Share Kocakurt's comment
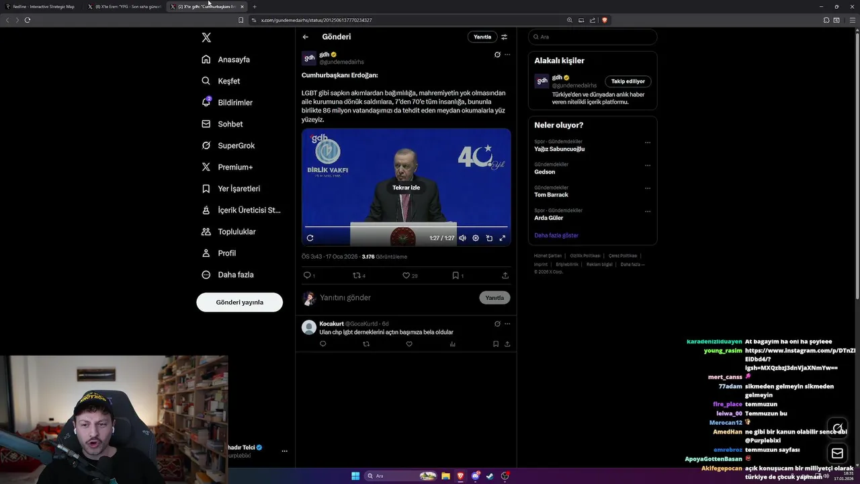This screenshot has width=860, height=484. 507,344
